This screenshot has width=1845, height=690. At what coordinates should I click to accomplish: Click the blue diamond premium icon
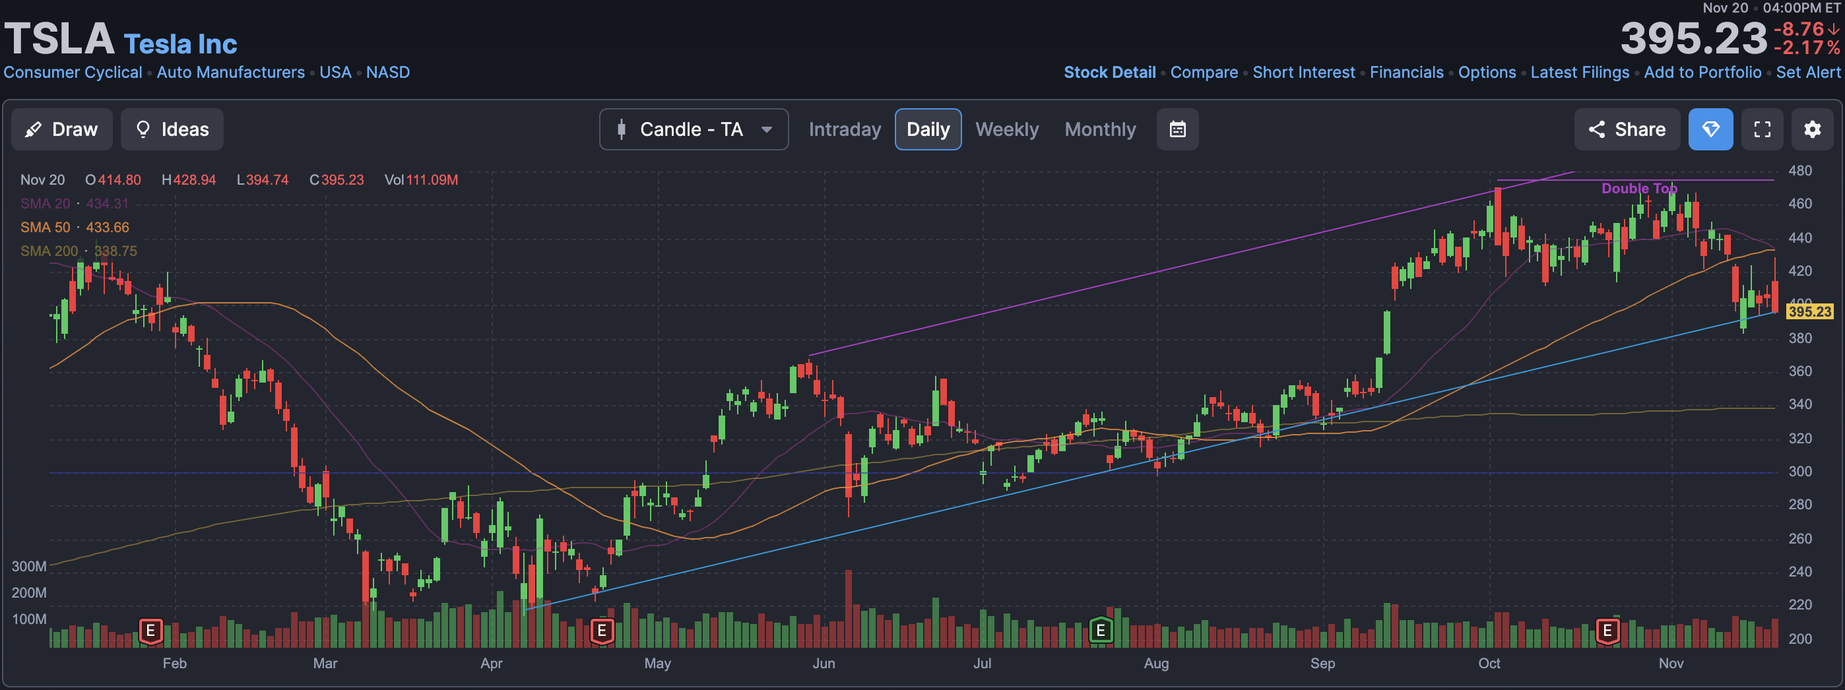point(1710,129)
